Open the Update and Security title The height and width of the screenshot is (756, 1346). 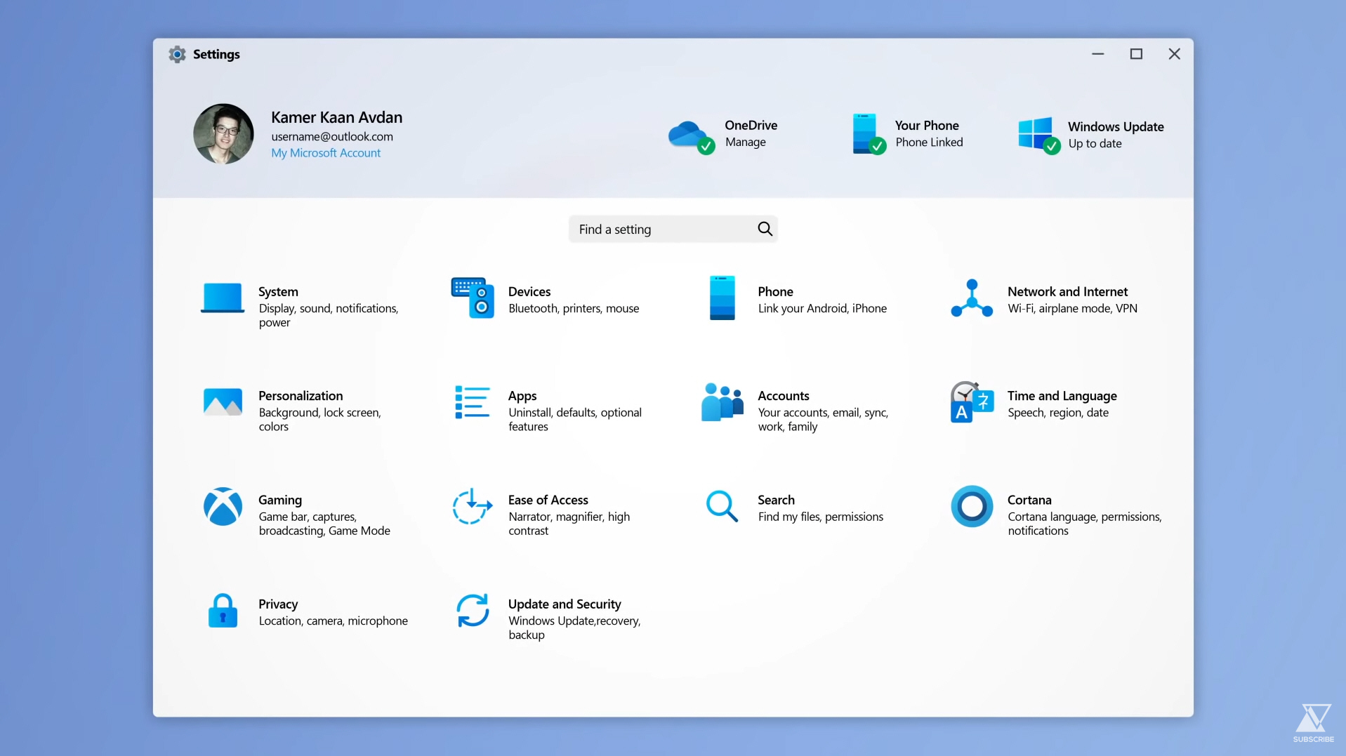(x=565, y=604)
